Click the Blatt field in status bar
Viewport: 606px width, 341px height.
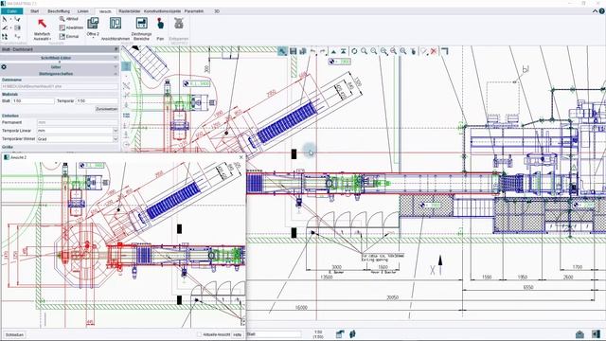point(274,334)
